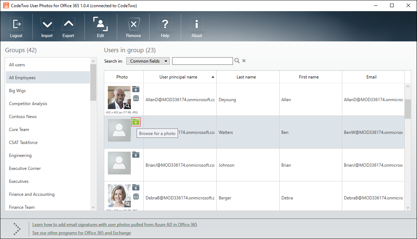Viewport: 417px width, 239px height.
Task: Click the last name cell Deyoung
Action: pos(248,100)
